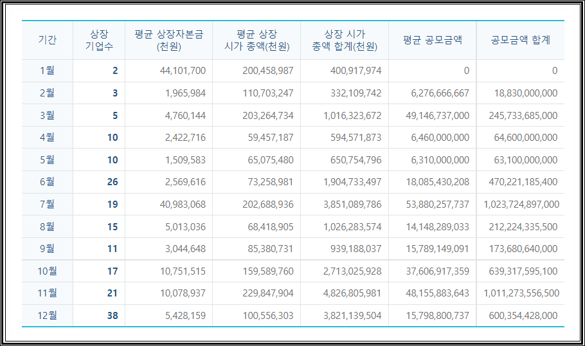Image resolution: width=585 pixels, height=346 pixels.
Task: Click the value 229,847,904
Action: click(x=268, y=293)
